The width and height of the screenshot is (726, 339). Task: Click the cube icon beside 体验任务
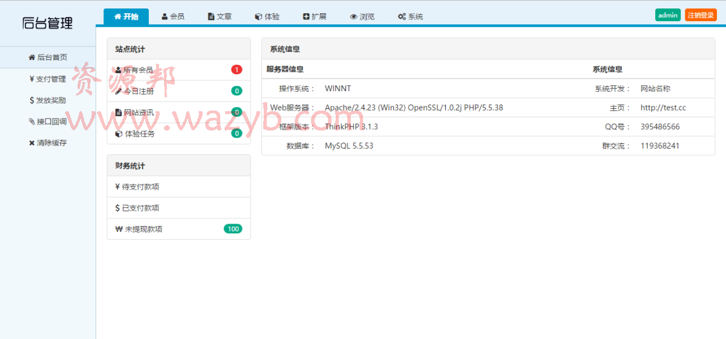click(119, 134)
